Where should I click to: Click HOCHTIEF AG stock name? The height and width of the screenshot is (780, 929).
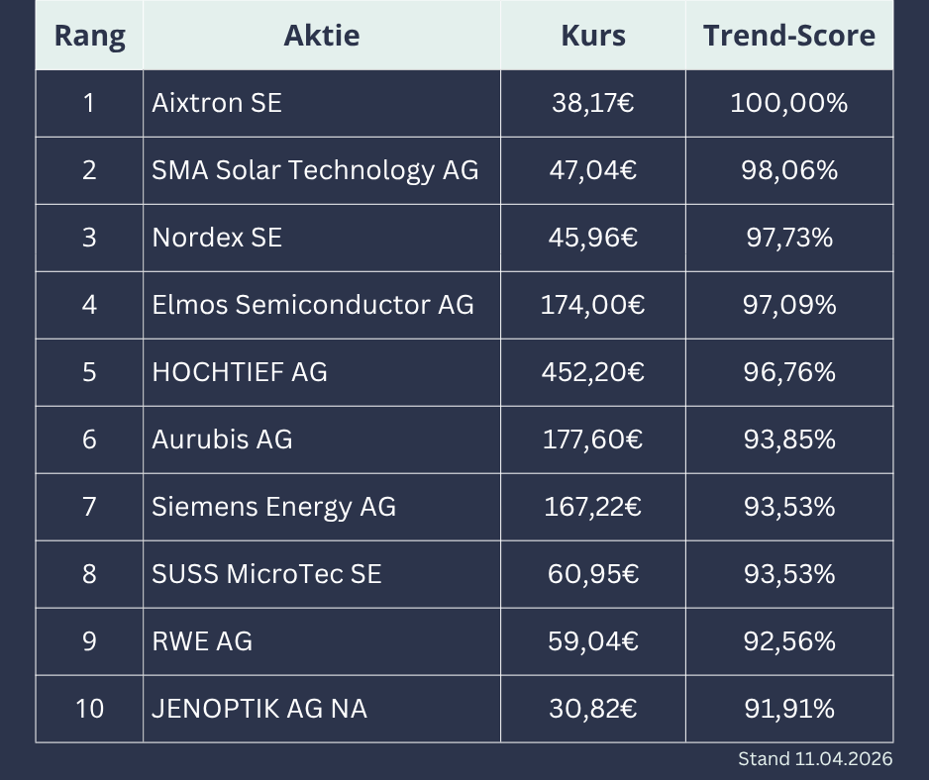tap(240, 372)
